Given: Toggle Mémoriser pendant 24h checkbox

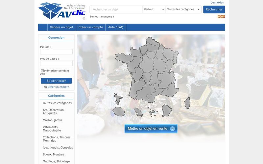Looking at the screenshot, I should pos(42,71).
